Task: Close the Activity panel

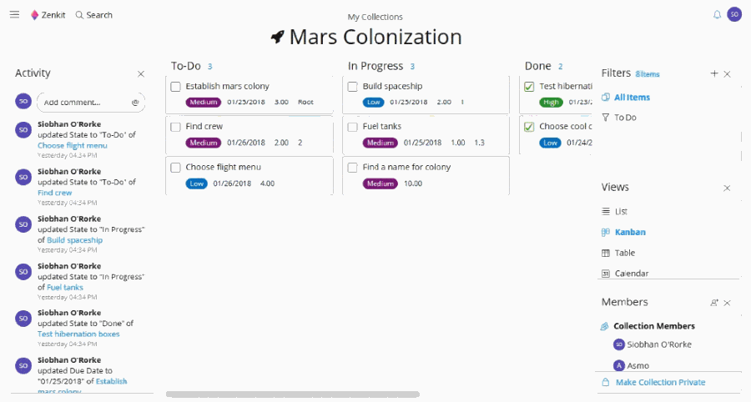Action: point(141,73)
